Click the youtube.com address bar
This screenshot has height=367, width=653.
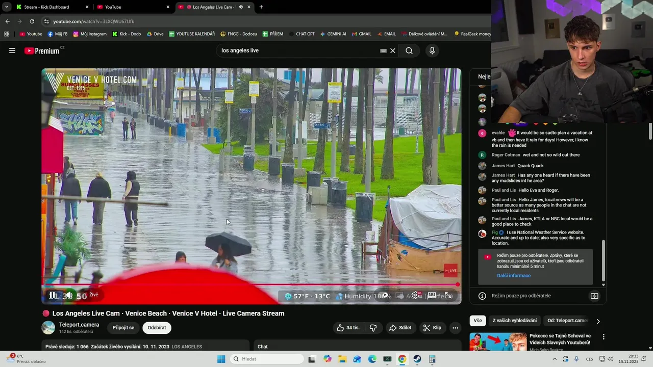click(x=265, y=21)
